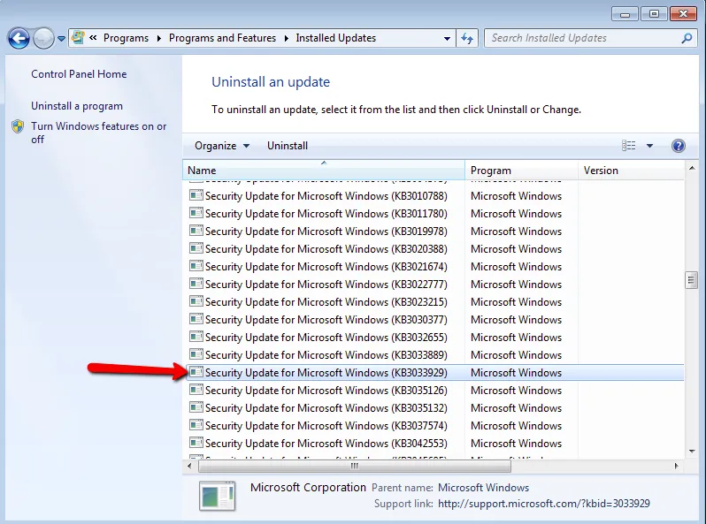Screen dimensions: 706x524
Task: Expand the address bar dropdown arrow
Action: (448, 39)
